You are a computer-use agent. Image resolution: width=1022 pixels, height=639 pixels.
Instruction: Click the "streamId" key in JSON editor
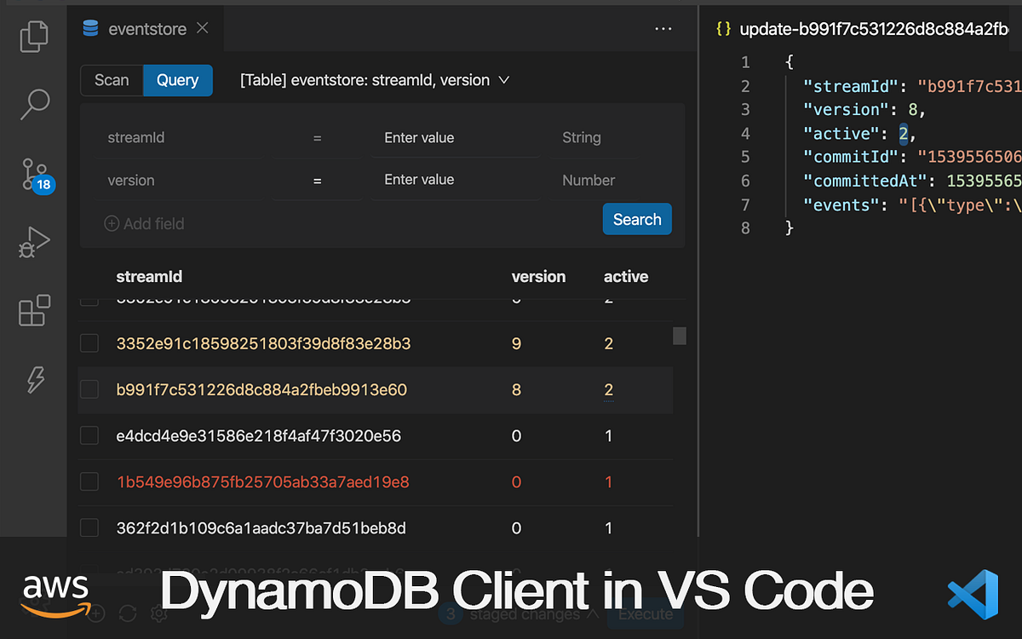coord(852,86)
